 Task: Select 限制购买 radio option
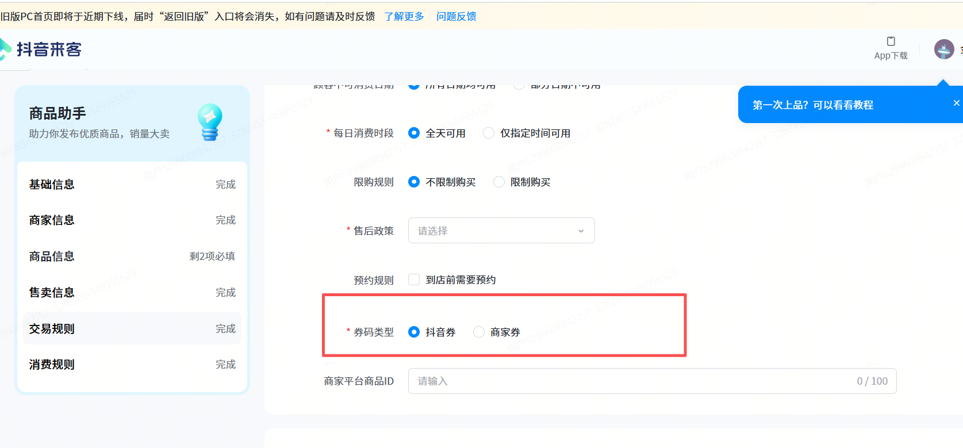pyautogui.click(x=499, y=182)
